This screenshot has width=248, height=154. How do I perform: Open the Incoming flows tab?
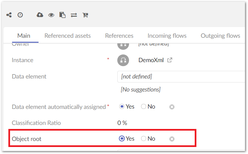(167, 36)
